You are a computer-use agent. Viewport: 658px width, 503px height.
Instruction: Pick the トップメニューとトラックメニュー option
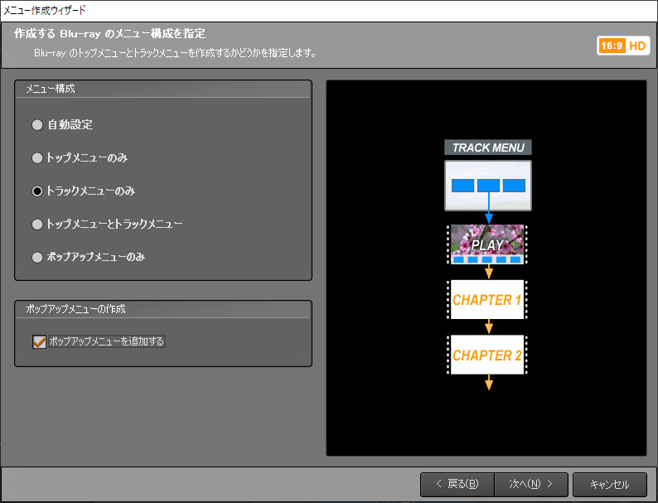pyautogui.click(x=37, y=224)
